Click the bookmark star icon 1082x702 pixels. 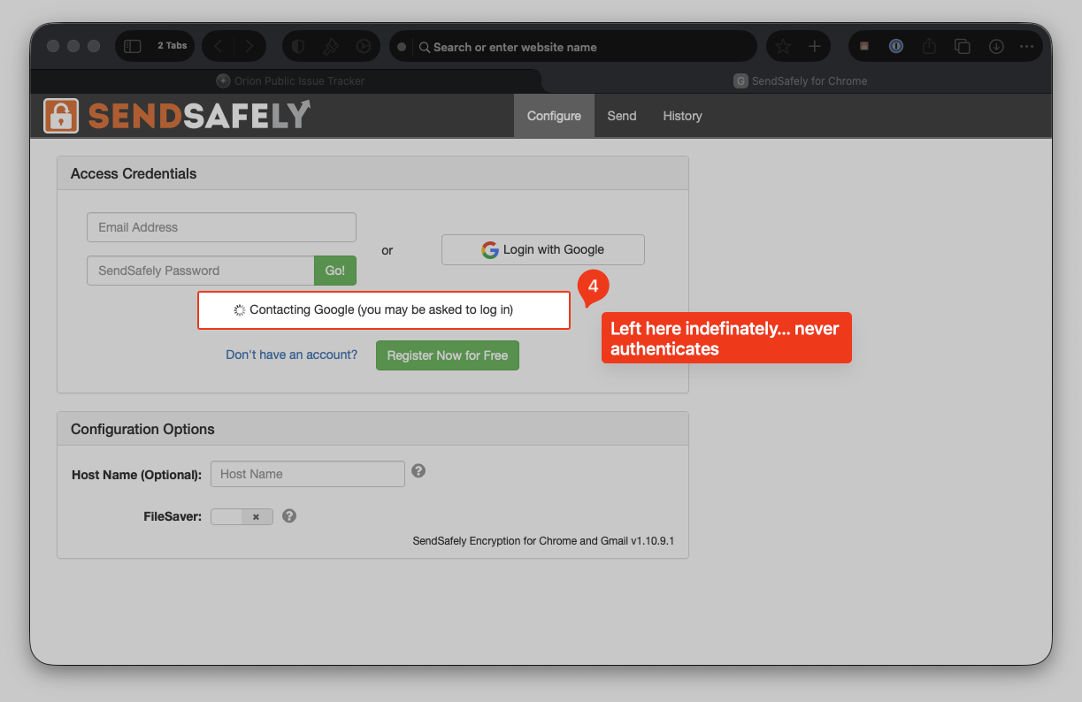click(x=783, y=47)
